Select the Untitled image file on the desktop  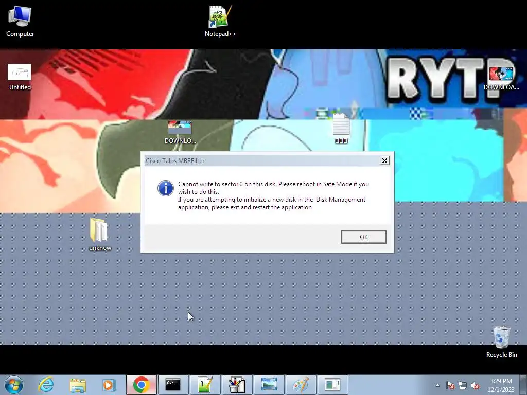[x=20, y=77]
